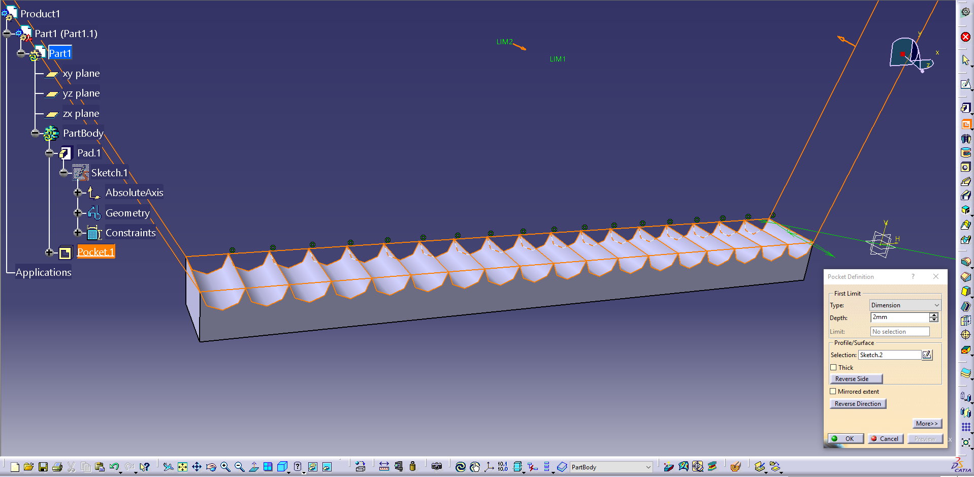This screenshot has width=974, height=477.
Task: Click the LIM1 label in the viewport
Action: (x=558, y=59)
